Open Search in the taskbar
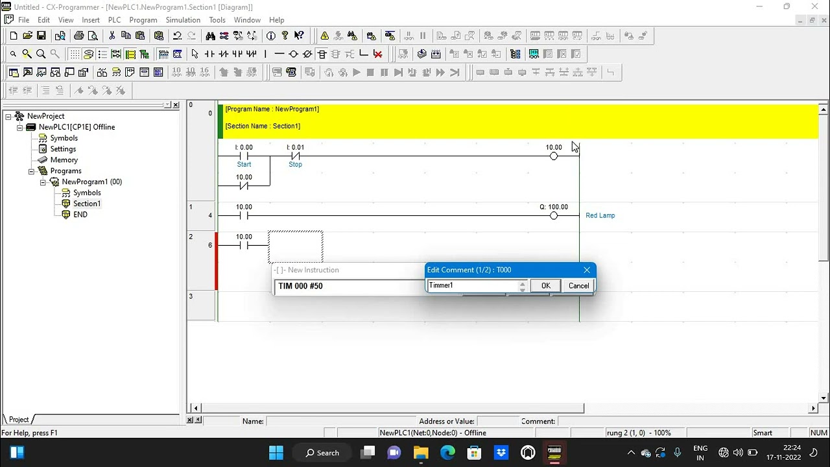 [322, 453]
